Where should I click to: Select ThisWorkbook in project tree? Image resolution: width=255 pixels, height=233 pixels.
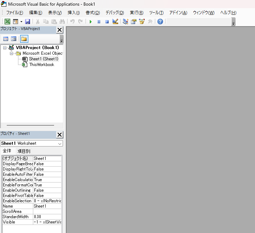pos(42,65)
